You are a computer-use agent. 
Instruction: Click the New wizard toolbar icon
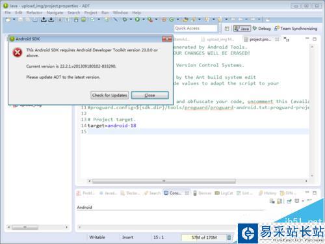[8, 20]
